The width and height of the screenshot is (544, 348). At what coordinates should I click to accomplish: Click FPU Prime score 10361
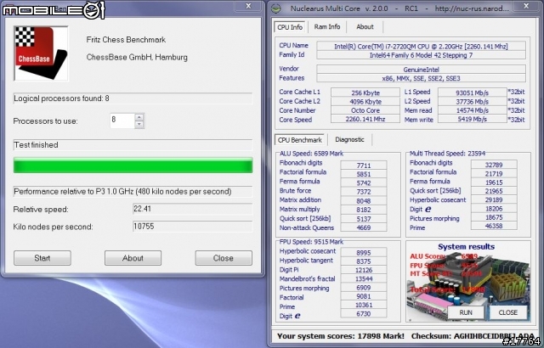(x=364, y=305)
